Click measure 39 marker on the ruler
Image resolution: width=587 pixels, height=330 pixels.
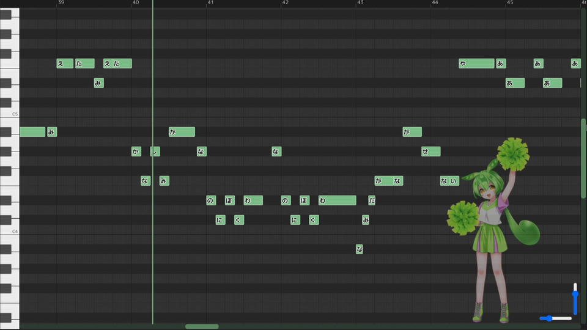coord(61,2)
